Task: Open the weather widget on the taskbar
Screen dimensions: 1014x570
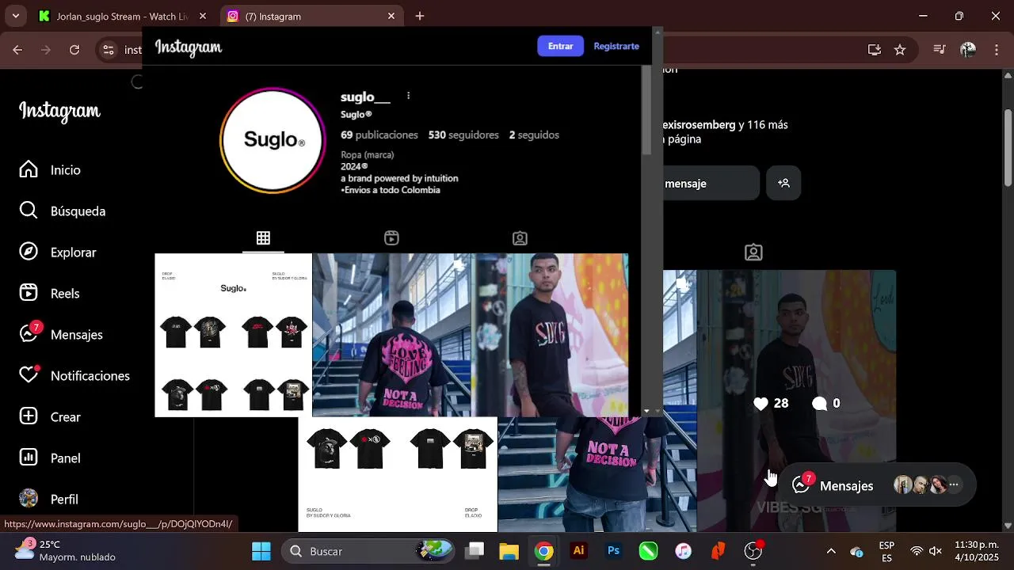Action: pos(67,551)
